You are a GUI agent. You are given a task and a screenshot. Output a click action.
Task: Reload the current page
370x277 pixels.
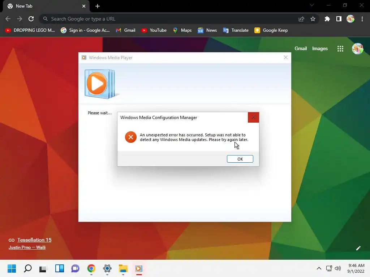pos(31,19)
